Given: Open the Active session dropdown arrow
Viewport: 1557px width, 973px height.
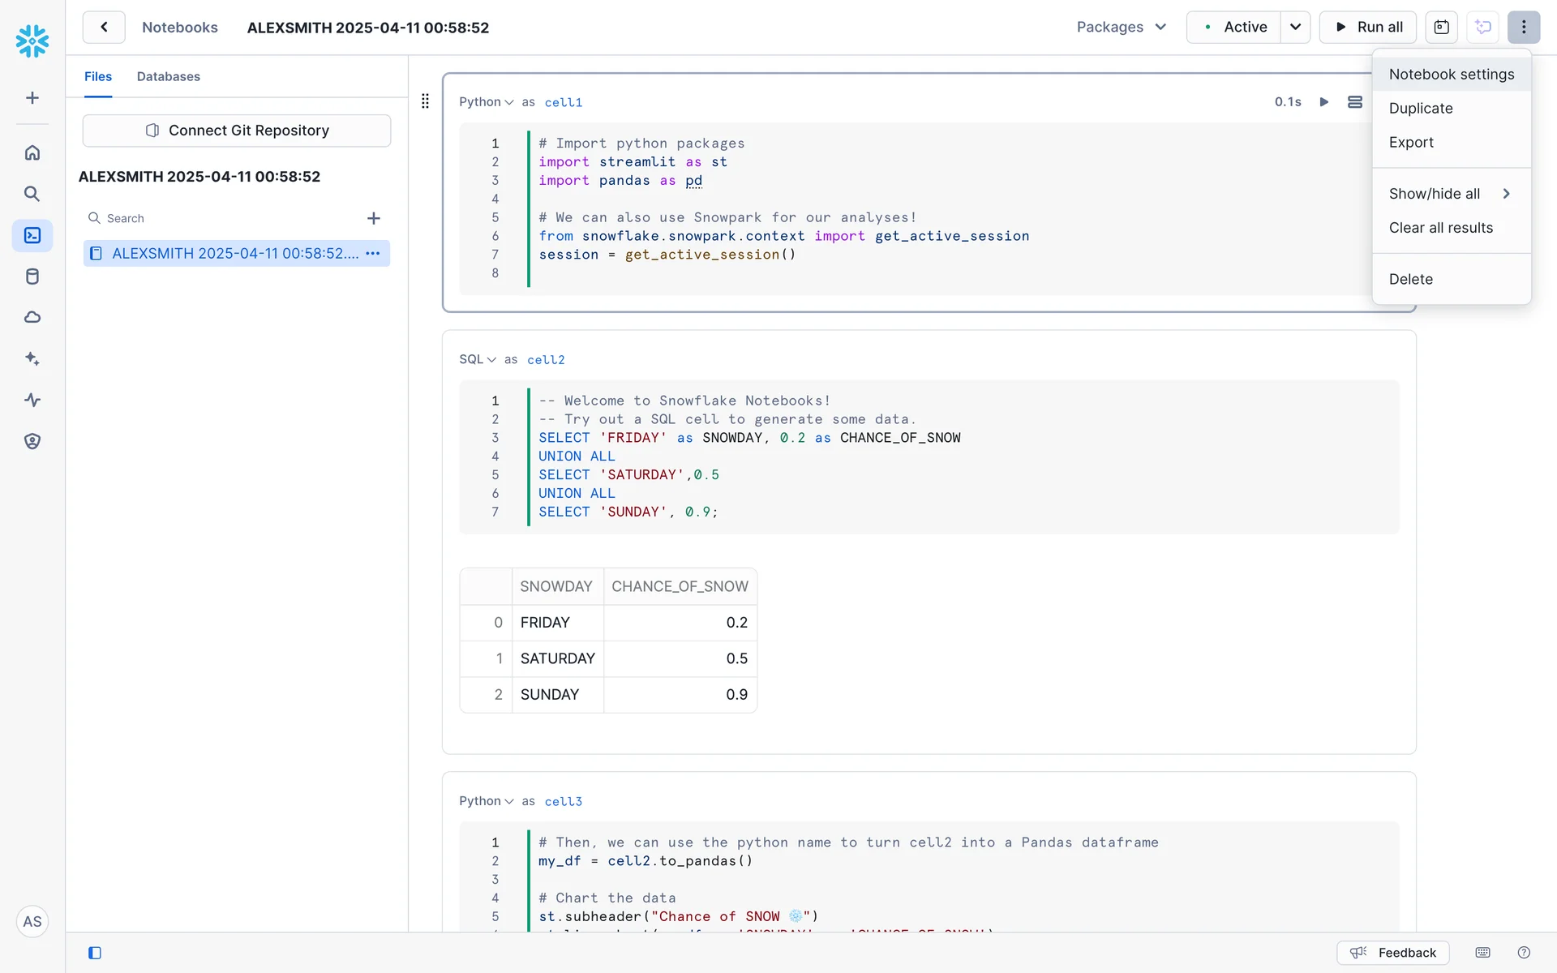Looking at the screenshot, I should 1295,28.
